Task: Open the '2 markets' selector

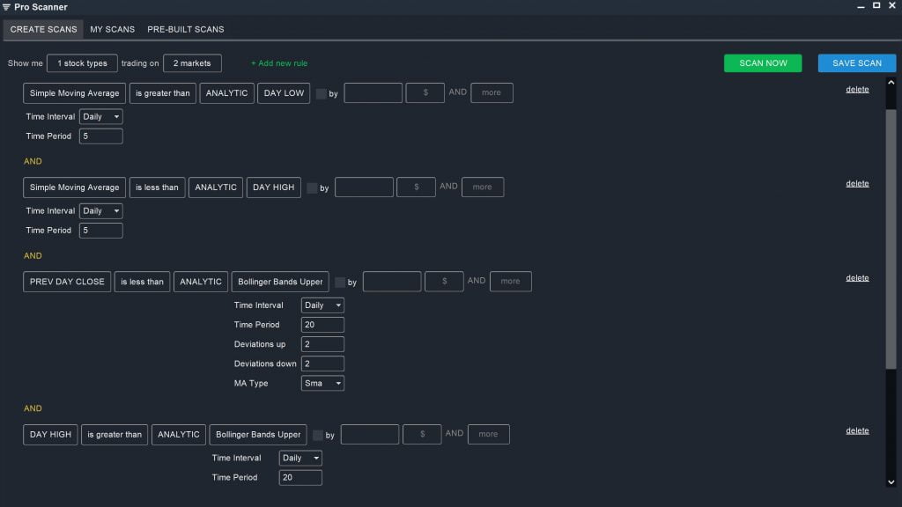Action: (192, 63)
